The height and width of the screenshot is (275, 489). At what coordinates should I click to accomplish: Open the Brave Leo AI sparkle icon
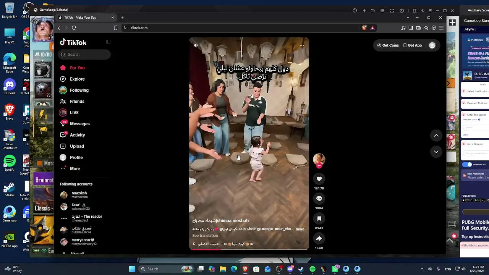[x=426, y=28]
